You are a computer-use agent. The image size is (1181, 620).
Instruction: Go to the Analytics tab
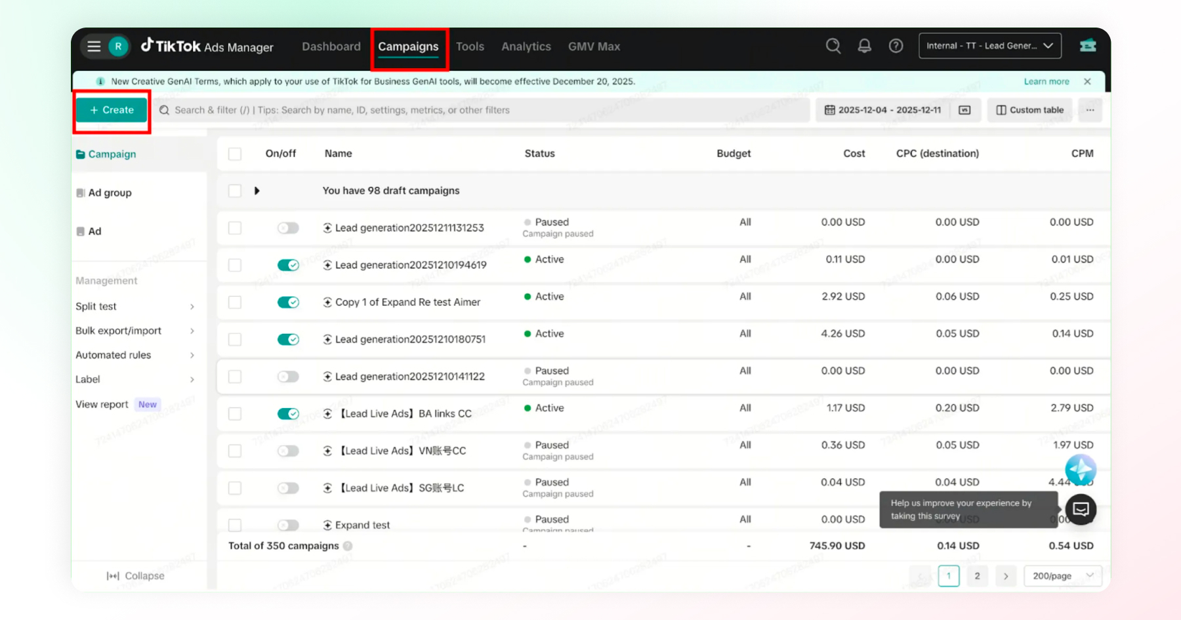526,47
